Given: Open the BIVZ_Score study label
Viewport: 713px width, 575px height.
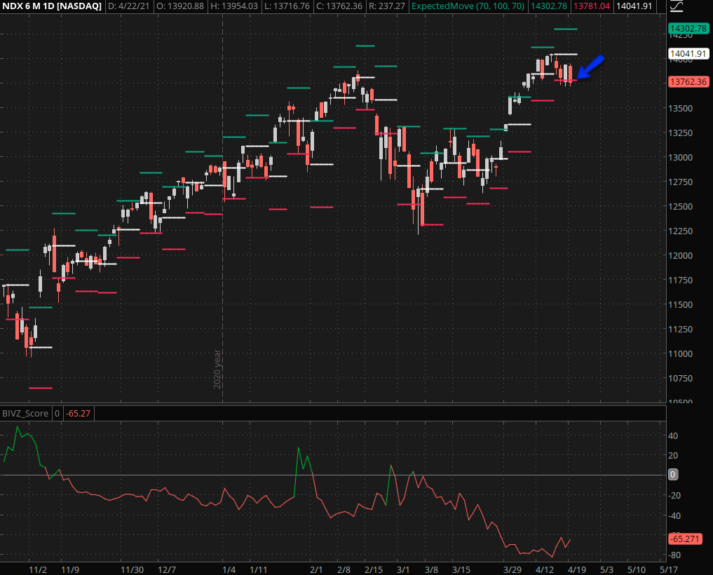Looking at the screenshot, I should tap(25, 413).
